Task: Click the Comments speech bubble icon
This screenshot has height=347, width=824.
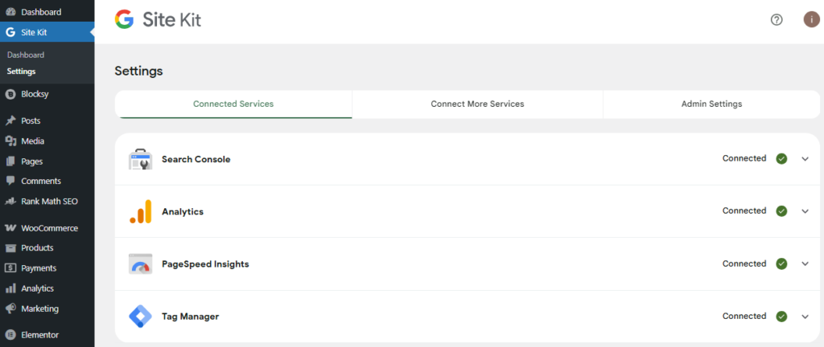Action: tap(10, 181)
